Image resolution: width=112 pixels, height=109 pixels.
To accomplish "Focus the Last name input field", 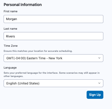I will click(x=53, y=36).
